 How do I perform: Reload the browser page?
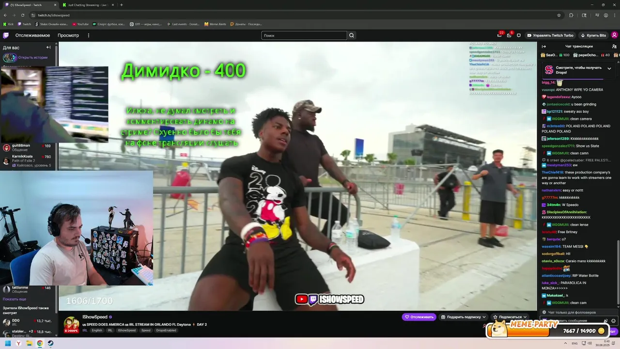[22, 15]
